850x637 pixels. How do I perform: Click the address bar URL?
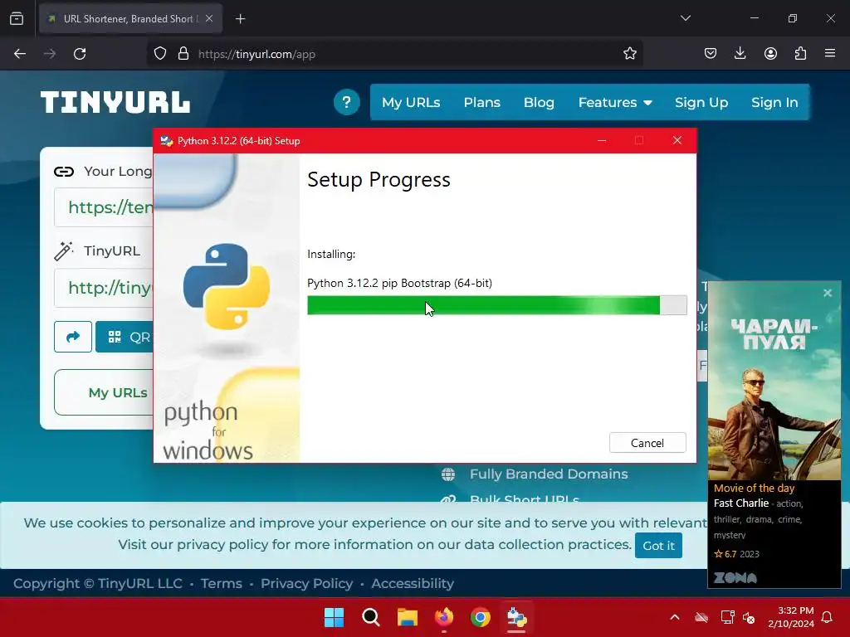pos(256,54)
